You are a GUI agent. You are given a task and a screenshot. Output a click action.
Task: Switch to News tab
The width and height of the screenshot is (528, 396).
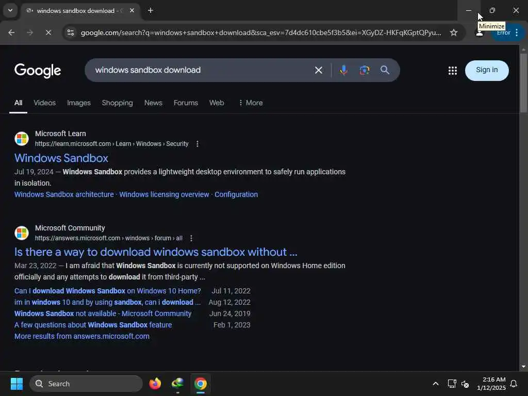[x=153, y=103]
